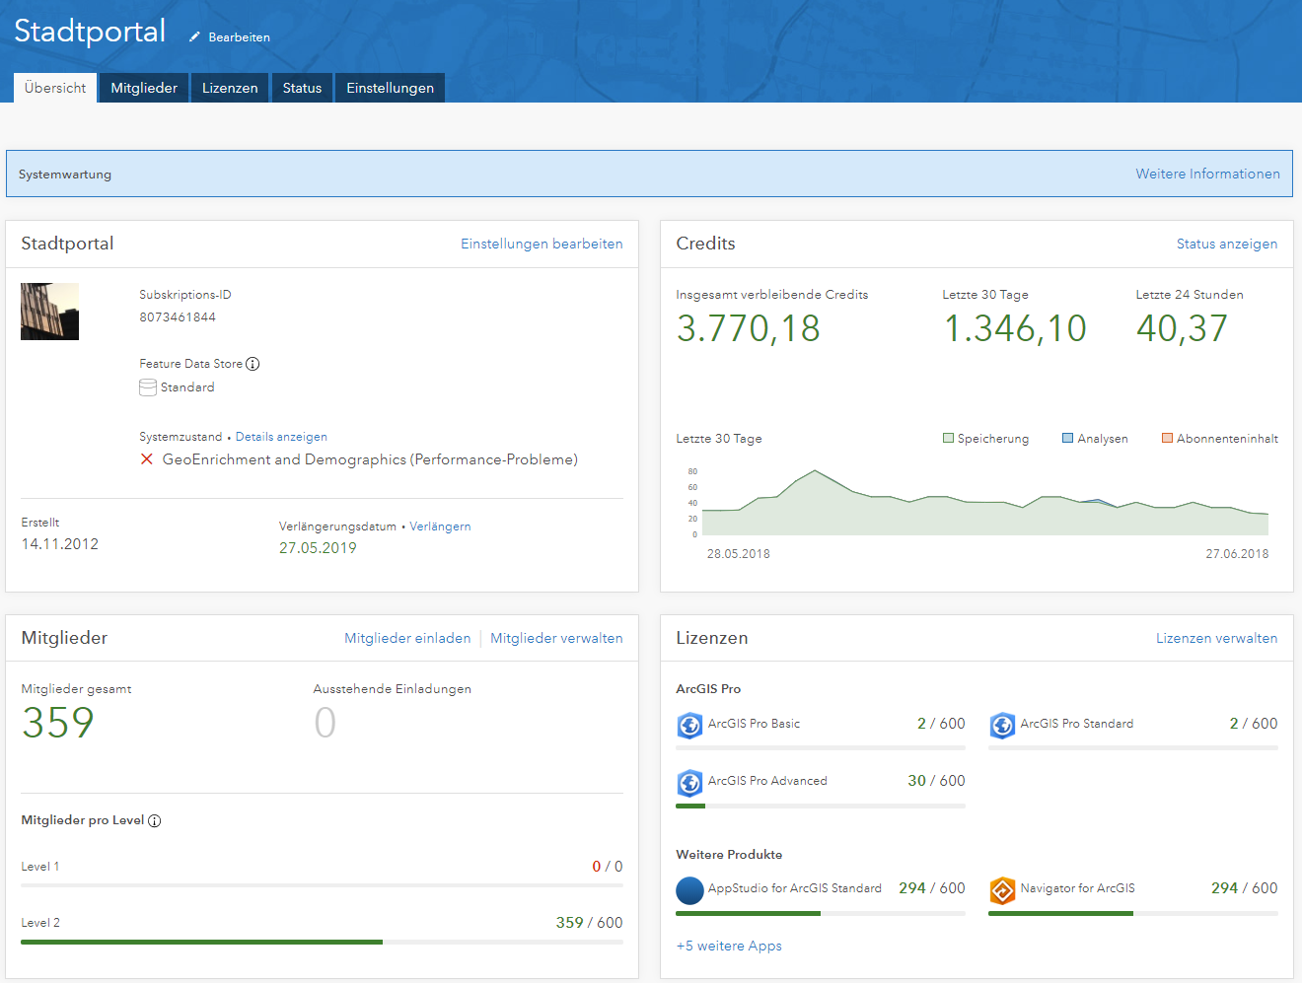Click the Navigator for ArcGIS icon
Viewport: 1302px width, 983px height.
[x=1002, y=890]
